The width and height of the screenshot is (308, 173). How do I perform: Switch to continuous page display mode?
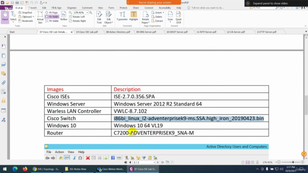click(248, 162)
